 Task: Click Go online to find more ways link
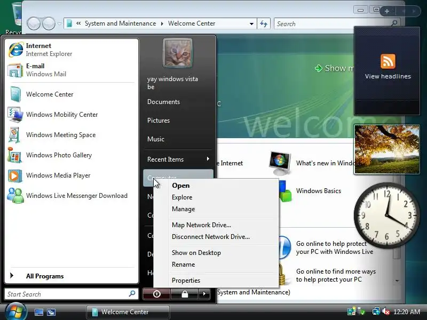click(x=336, y=275)
